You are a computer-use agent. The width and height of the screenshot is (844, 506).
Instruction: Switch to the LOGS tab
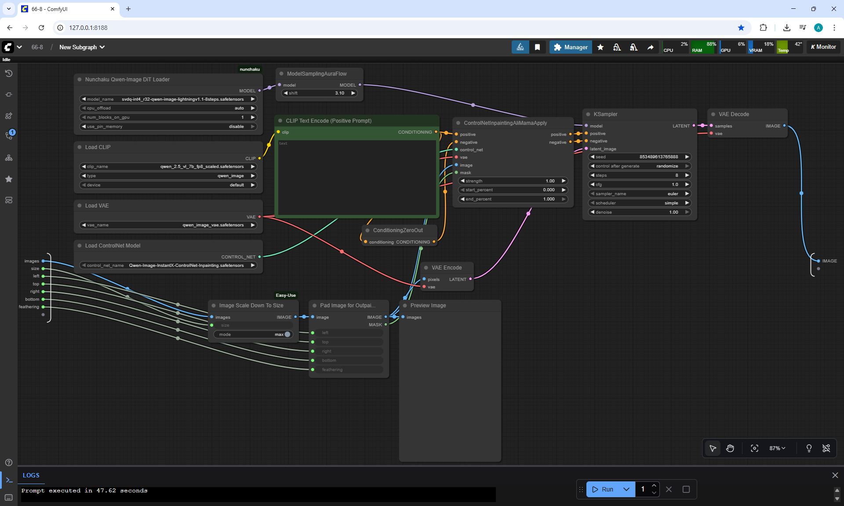tap(31, 475)
